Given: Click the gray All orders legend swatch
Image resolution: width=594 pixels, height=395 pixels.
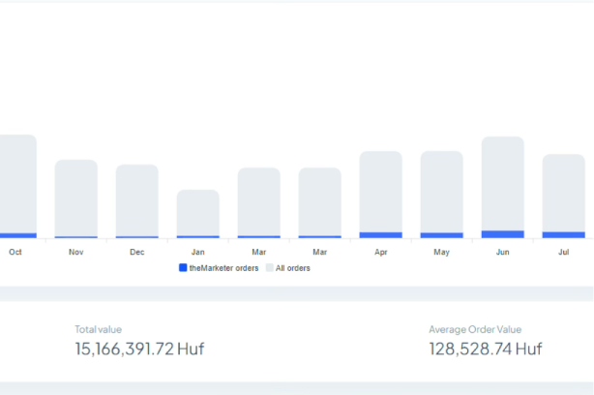Looking at the screenshot, I should point(270,268).
